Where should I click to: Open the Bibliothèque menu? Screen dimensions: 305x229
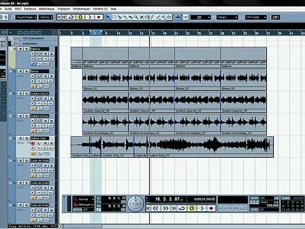(x=46, y=9)
